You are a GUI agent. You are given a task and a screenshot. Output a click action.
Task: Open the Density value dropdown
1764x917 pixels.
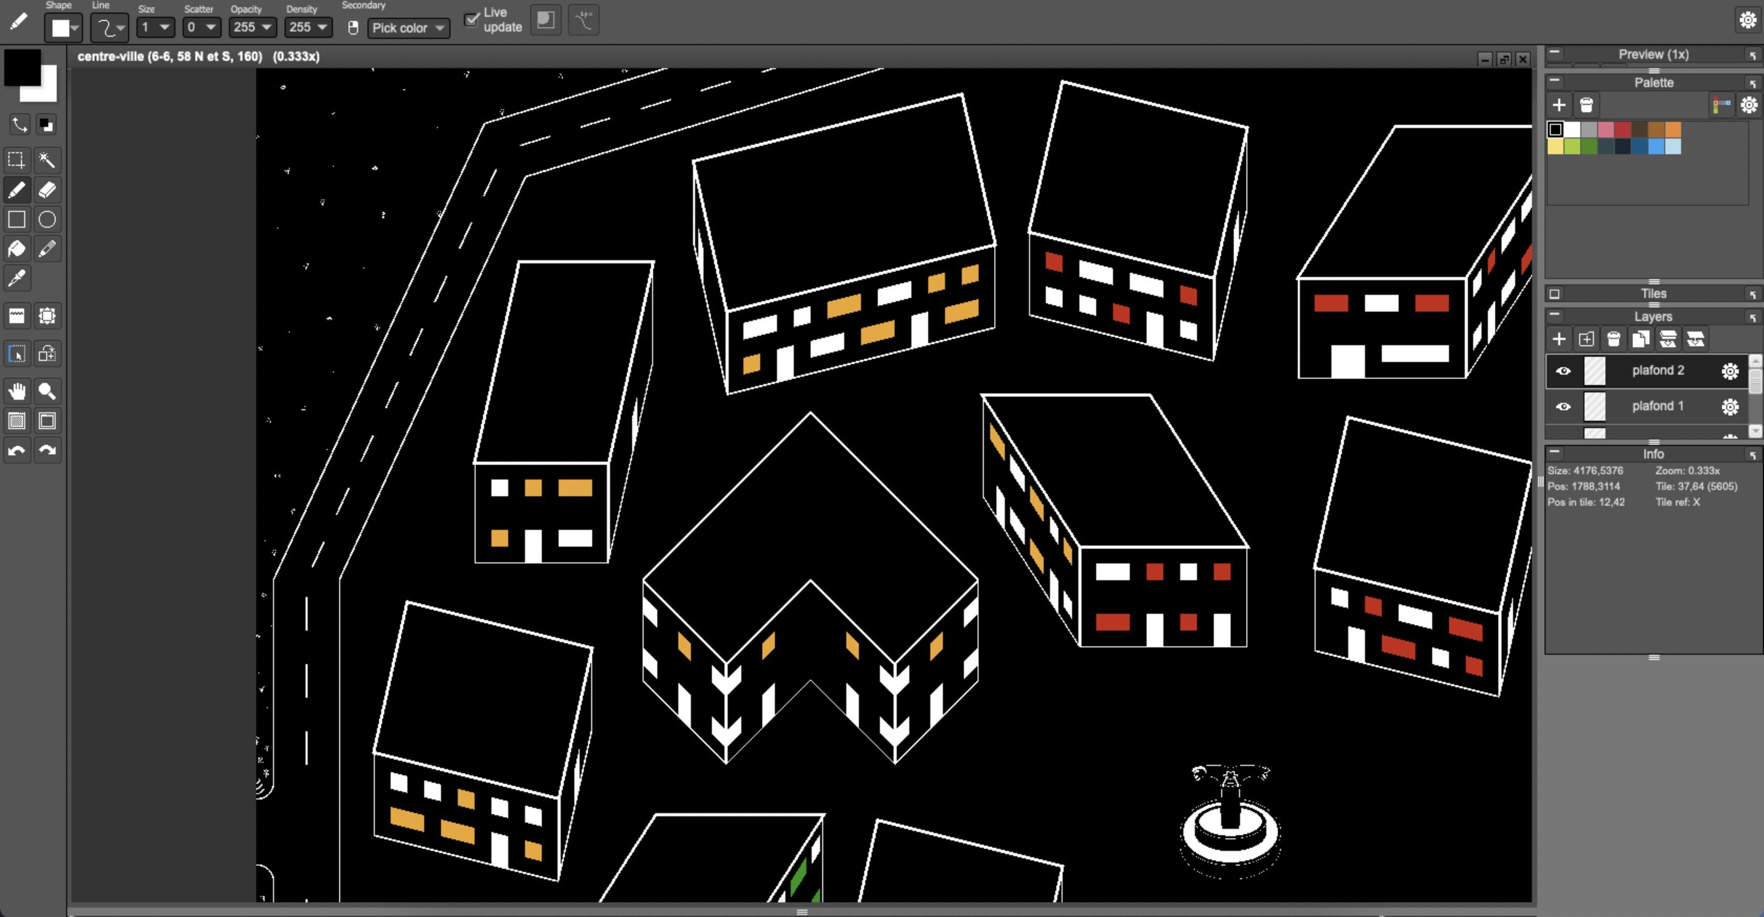(308, 27)
